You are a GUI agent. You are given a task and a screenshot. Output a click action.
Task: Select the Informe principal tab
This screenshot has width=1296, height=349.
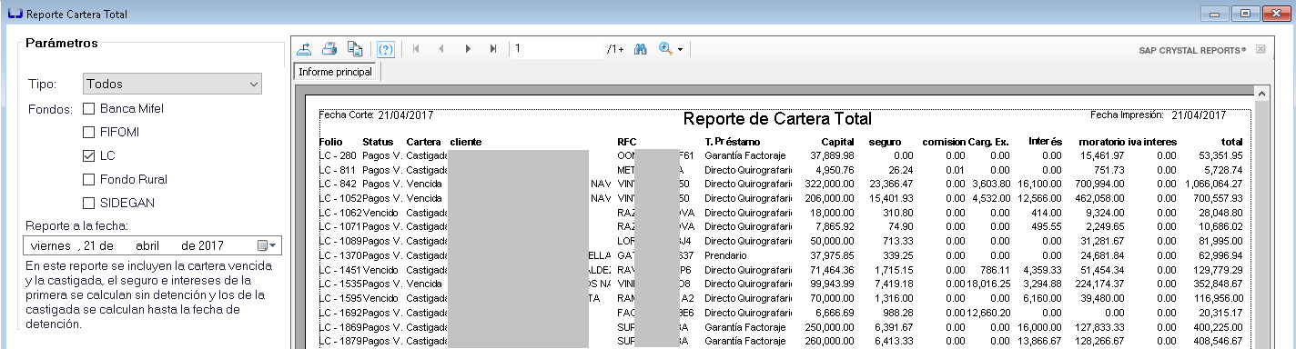(336, 71)
